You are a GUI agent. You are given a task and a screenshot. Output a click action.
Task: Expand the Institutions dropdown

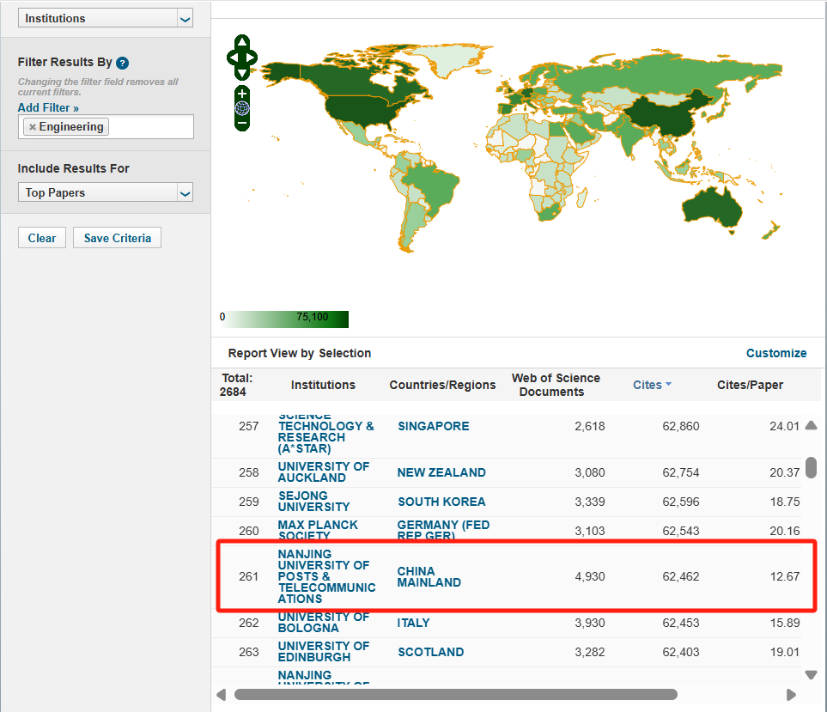(185, 18)
